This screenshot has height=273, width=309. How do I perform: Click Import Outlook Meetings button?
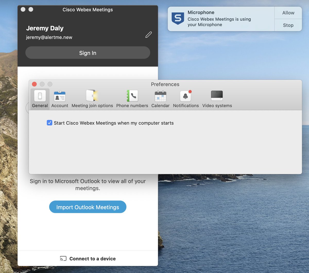pyautogui.click(x=88, y=207)
